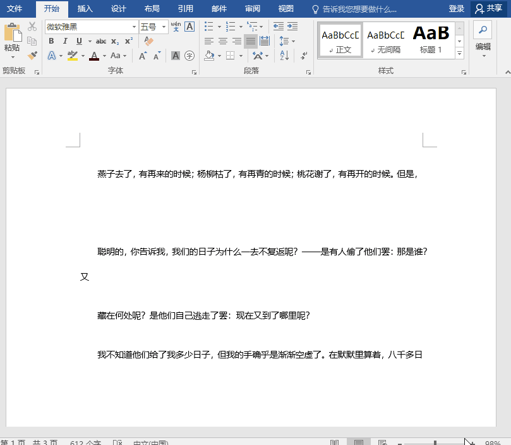Image resolution: width=511 pixels, height=445 pixels.
Task: Toggle character shading icon
Action: tap(176, 56)
